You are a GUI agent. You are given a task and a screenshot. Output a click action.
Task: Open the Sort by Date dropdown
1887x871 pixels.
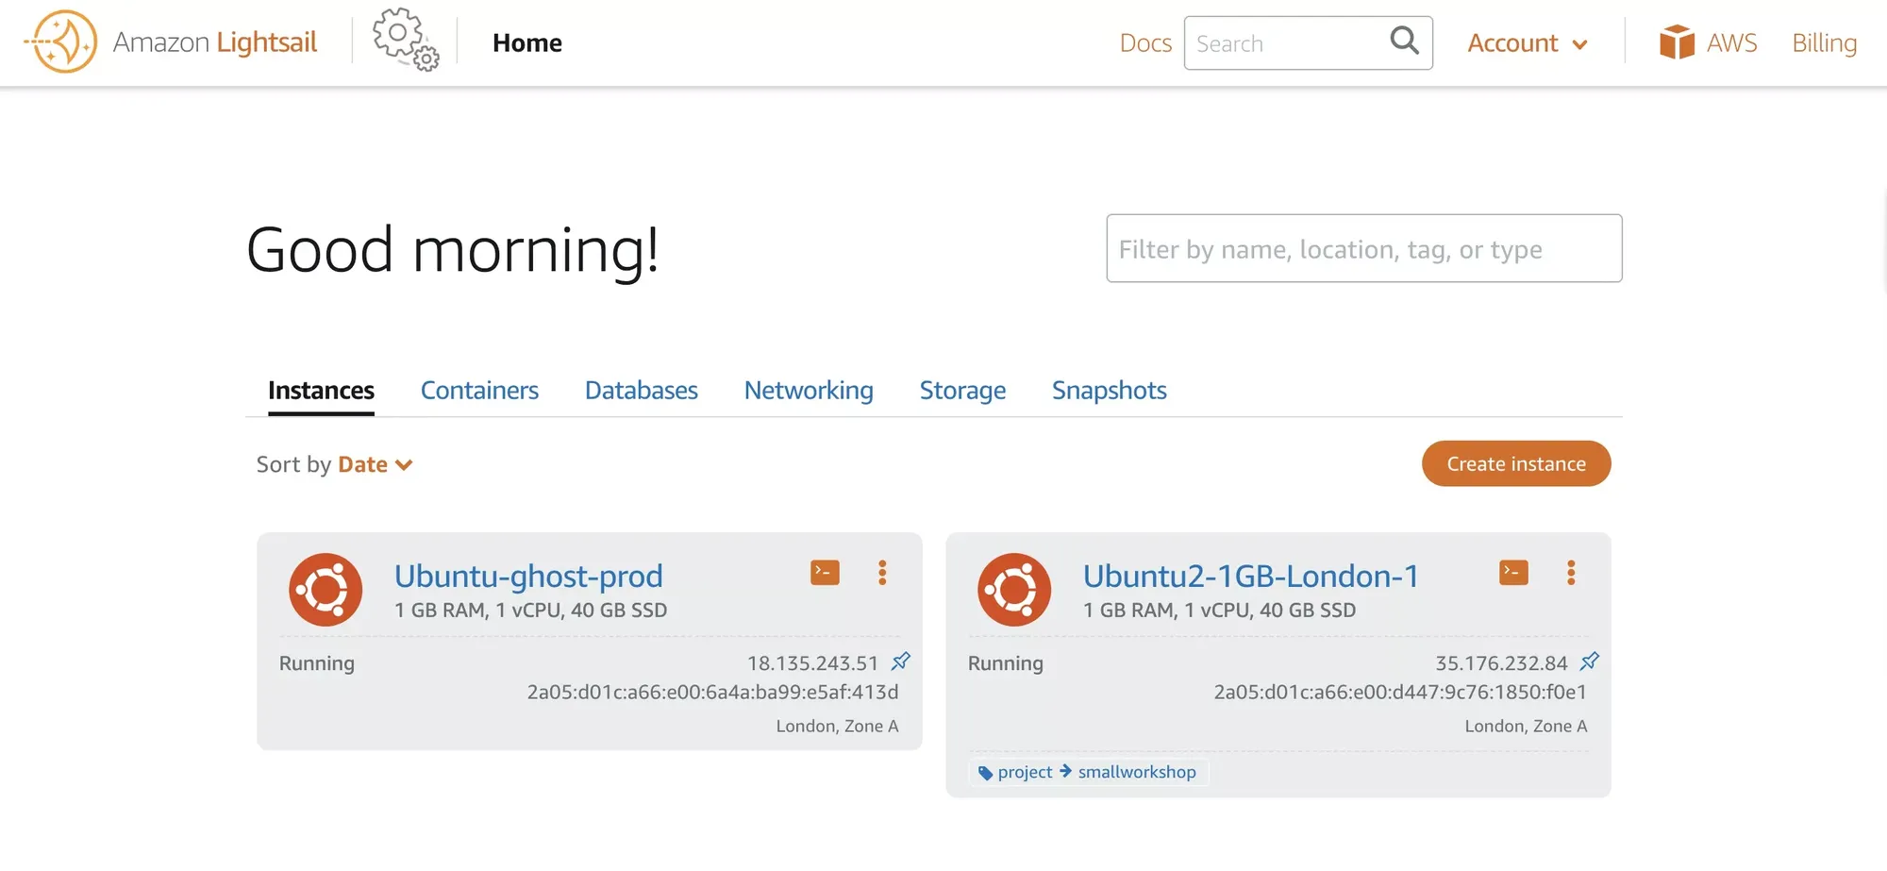pos(376,464)
